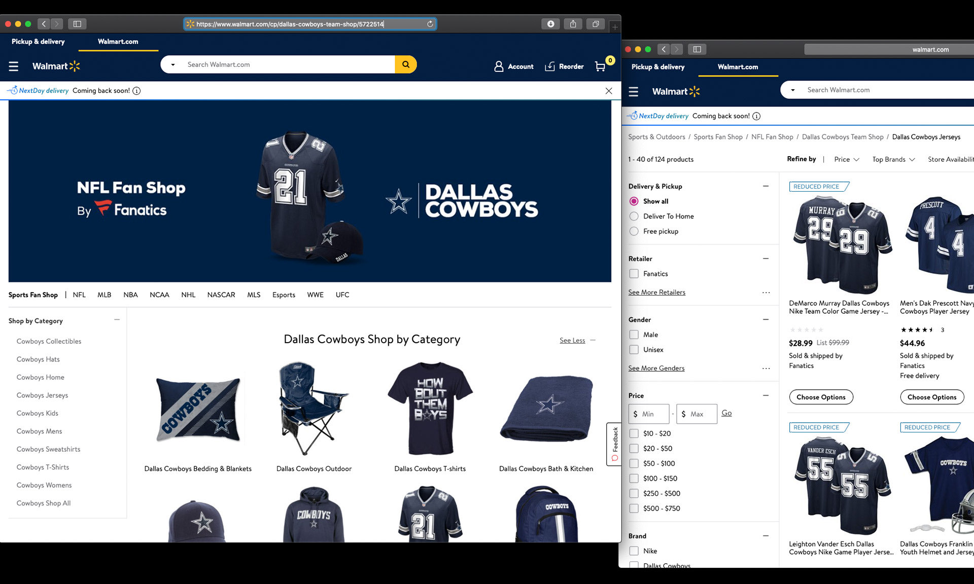This screenshot has height=584, width=974.
Task: Open the NBA link in Sports Fan Shop bar
Action: tap(130, 295)
